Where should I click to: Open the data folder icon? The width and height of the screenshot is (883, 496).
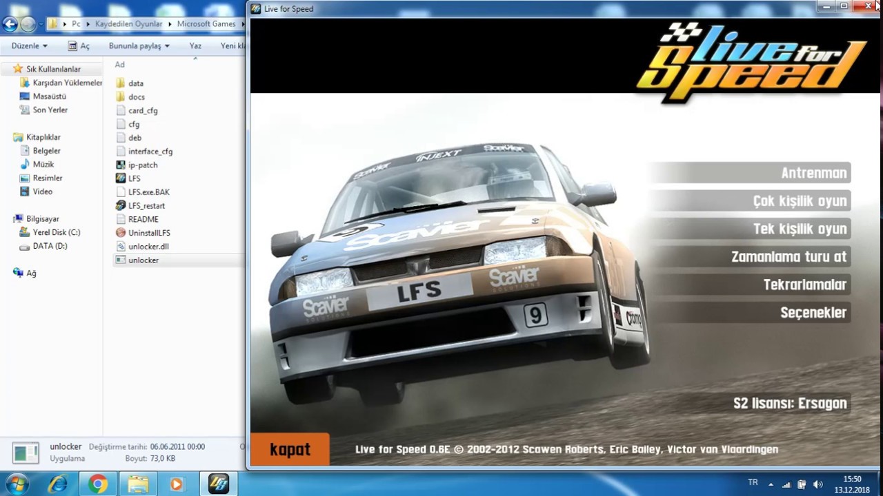tap(121, 83)
